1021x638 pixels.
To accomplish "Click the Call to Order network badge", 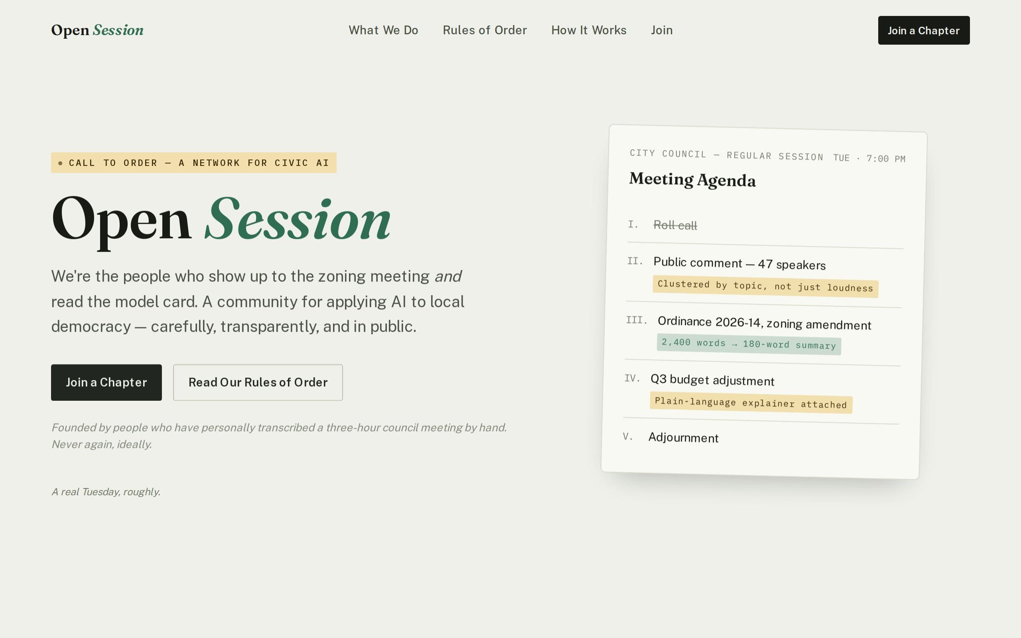I will (194, 163).
